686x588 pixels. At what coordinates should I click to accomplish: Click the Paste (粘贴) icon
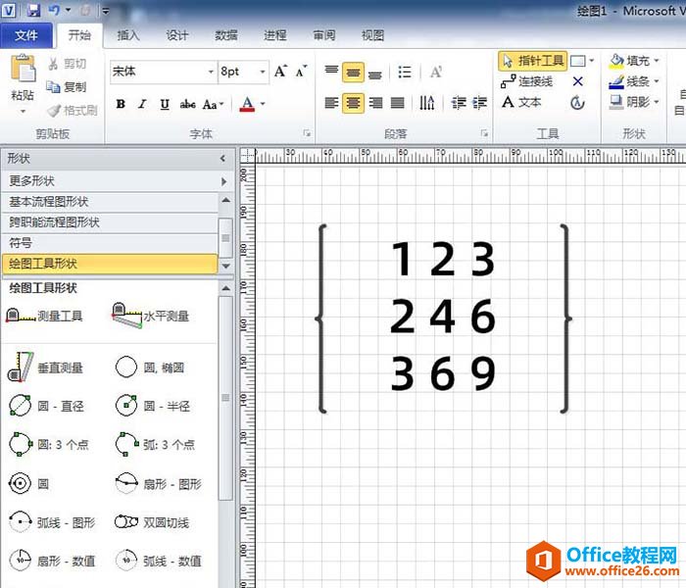(x=22, y=73)
